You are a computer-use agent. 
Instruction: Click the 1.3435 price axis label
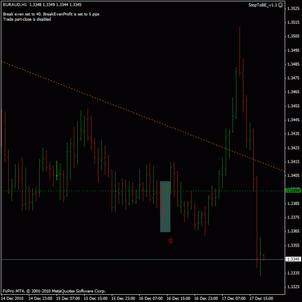(293, 134)
